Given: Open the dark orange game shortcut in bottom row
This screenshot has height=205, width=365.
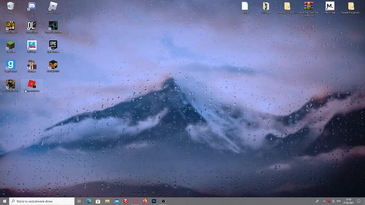Looking at the screenshot, I should [x=10, y=84].
